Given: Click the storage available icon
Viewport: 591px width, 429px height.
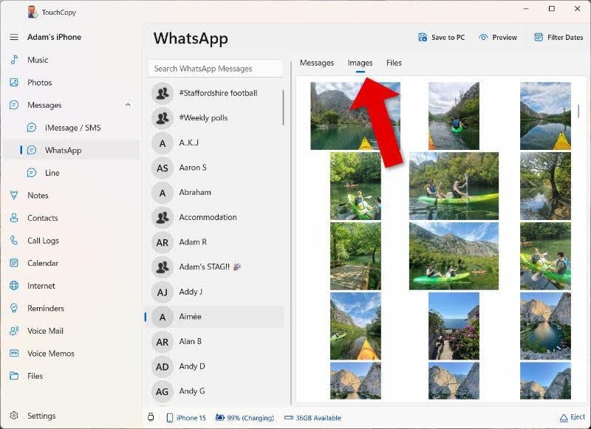Looking at the screenshot, I should [x=289, y=418].
